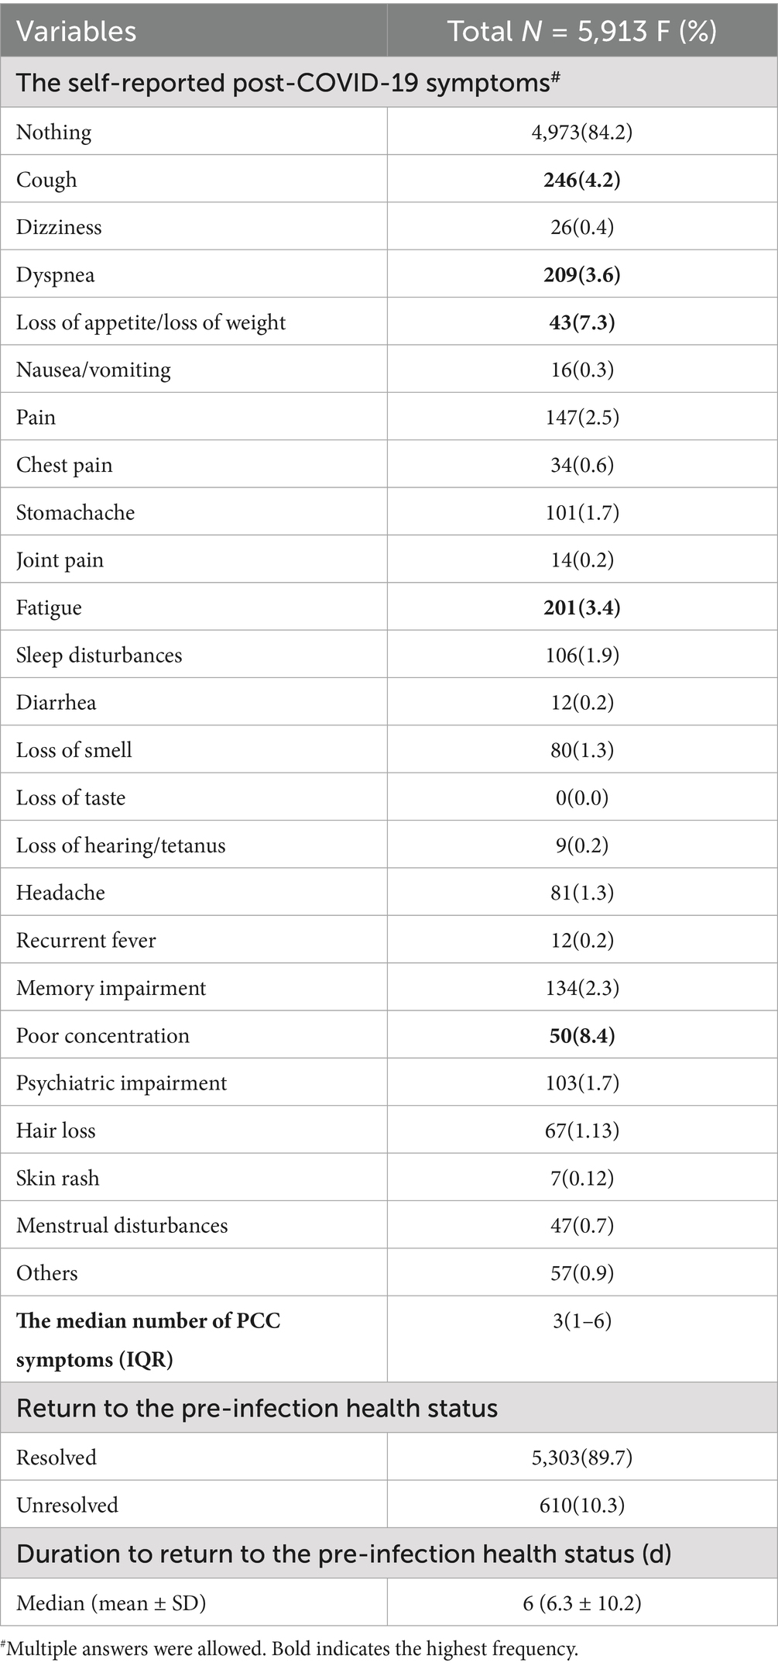The height and width of the screenshot is (1666, 778).
Task: Select the Unresolved row label
Action: pyautogui.click(x=67, y=1505)
